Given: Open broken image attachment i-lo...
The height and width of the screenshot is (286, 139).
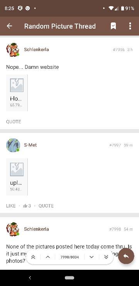Looking at the screenshot, I should 17,93.
